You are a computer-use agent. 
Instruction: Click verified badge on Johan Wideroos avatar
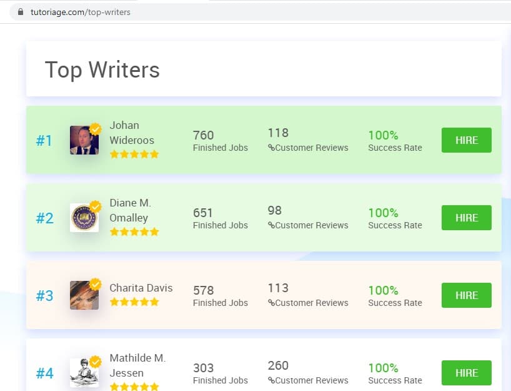[95, 129]
